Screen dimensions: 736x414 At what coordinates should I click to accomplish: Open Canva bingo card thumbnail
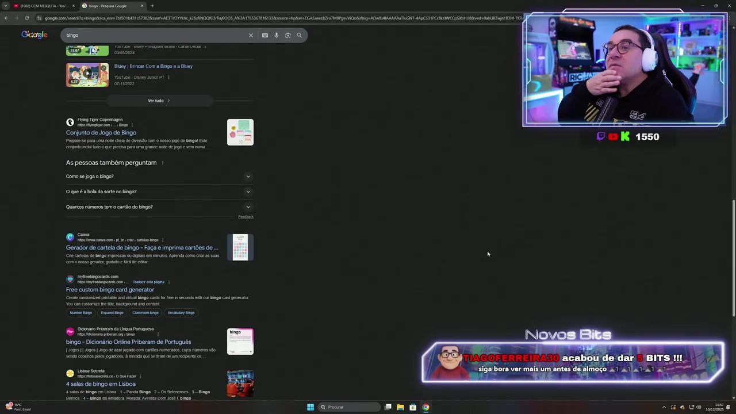[x=240, y=247]
